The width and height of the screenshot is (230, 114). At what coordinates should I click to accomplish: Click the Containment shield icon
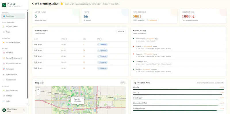point(4,80)
